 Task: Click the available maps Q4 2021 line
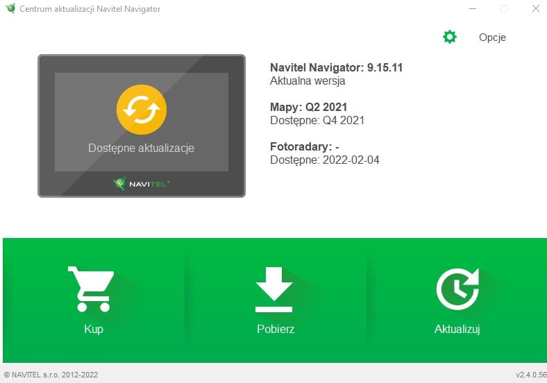(x=317, y=120)
